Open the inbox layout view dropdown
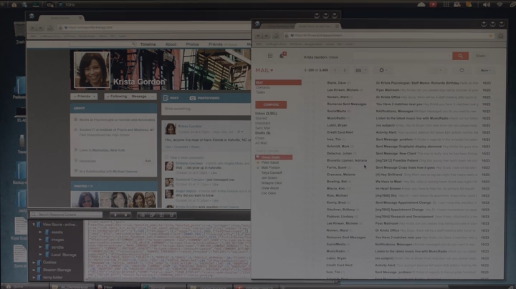 coord(360,70)
